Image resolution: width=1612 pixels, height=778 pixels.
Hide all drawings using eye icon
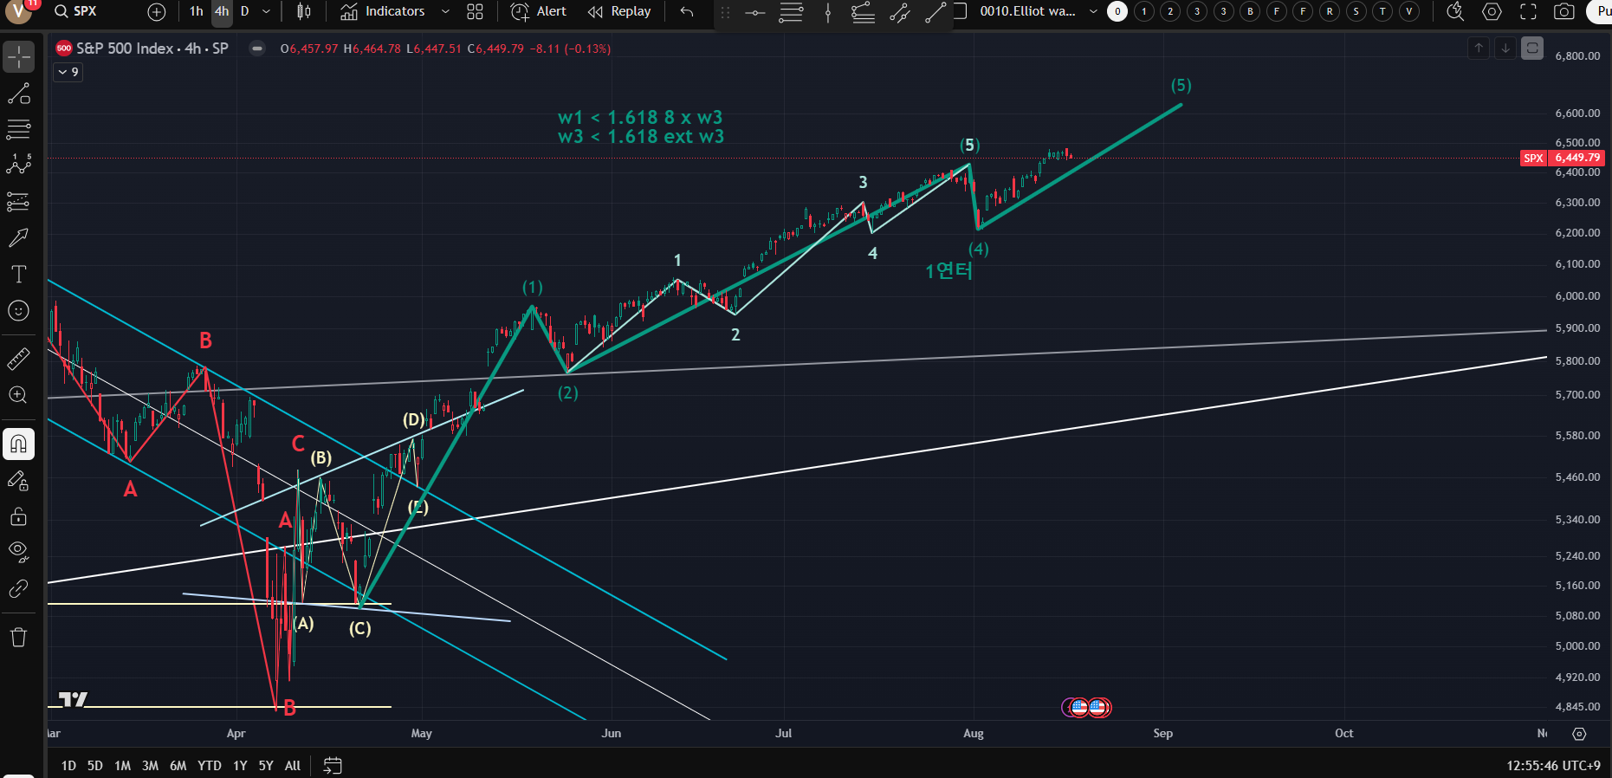(18, 551)
